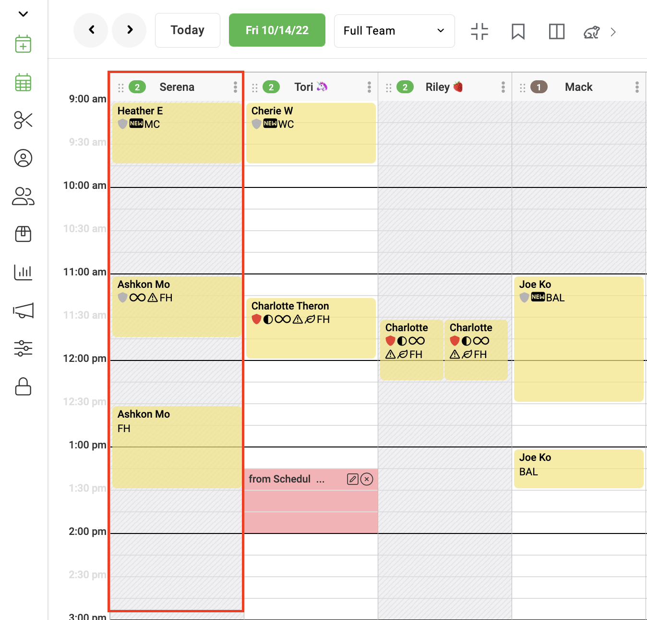Click 9:00 am time label
The image size is (647, 620).
pyautogui.click(x=87, y=99)
